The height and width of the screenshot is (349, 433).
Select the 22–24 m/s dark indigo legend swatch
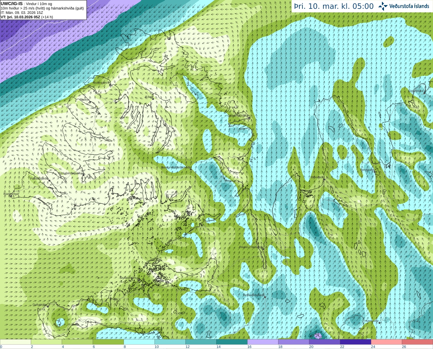pyautogui.click(x=356, y=342)
